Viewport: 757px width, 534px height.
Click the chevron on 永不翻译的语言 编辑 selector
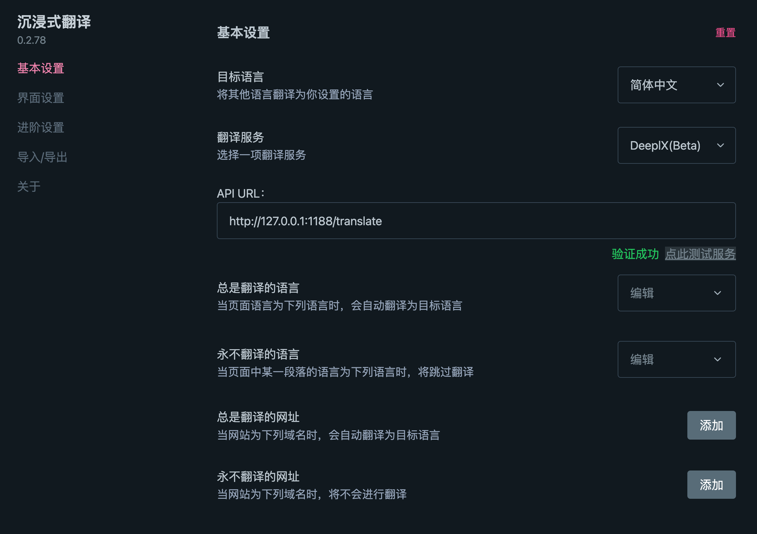point(718,359)
